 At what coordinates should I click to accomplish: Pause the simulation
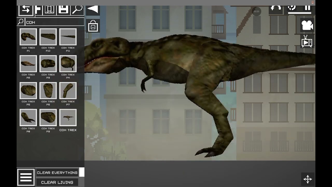tap(308, 8)
